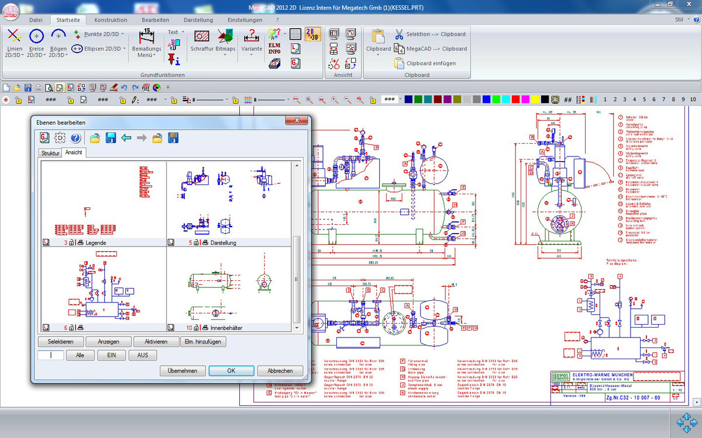Image resolution: width=702 pixels, height=438 pixels.
Task: Toggle the printer icon on layer 6
Action: (x=80, y=328)
